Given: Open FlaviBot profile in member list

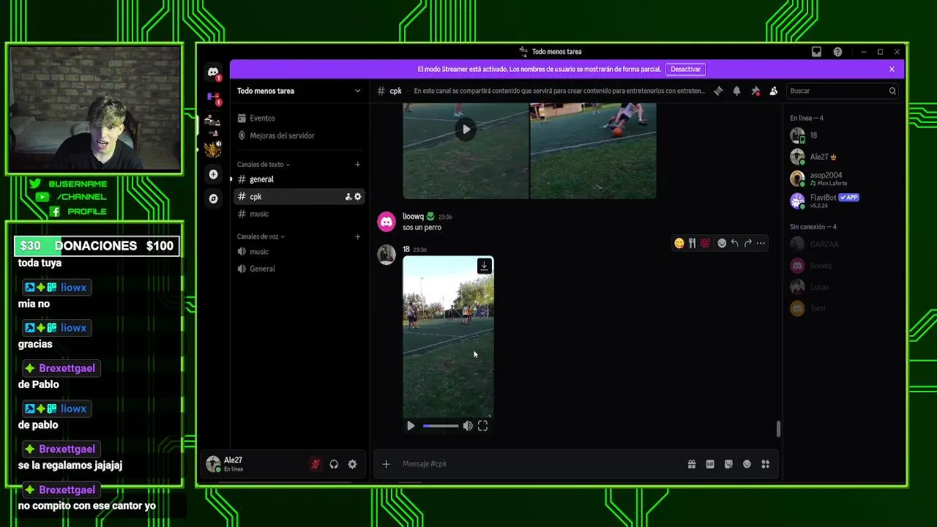Looking at the screenshot, I should tap(842, 201).
